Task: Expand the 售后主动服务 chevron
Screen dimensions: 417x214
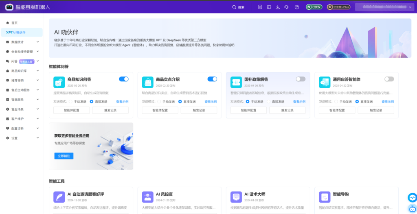Action: point(37,90)
